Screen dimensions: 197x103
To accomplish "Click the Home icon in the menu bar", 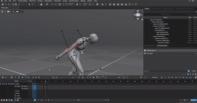I will tap(2, 1).
